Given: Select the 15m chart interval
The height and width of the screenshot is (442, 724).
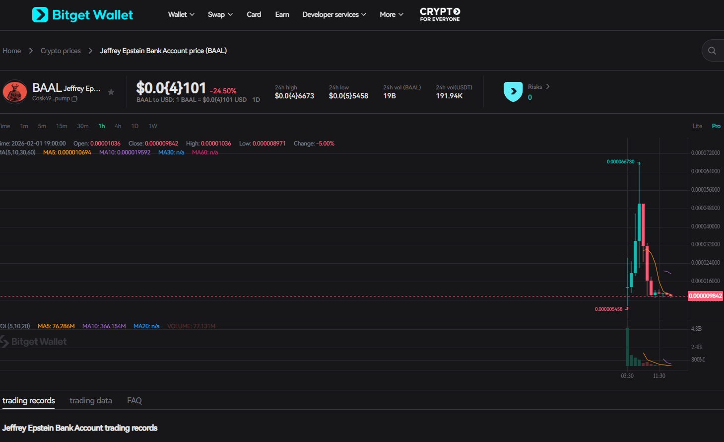Looking at the screenshot, I should [62, 126].
